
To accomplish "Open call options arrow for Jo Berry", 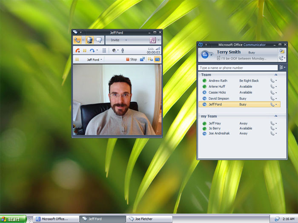I will [276, 128].
